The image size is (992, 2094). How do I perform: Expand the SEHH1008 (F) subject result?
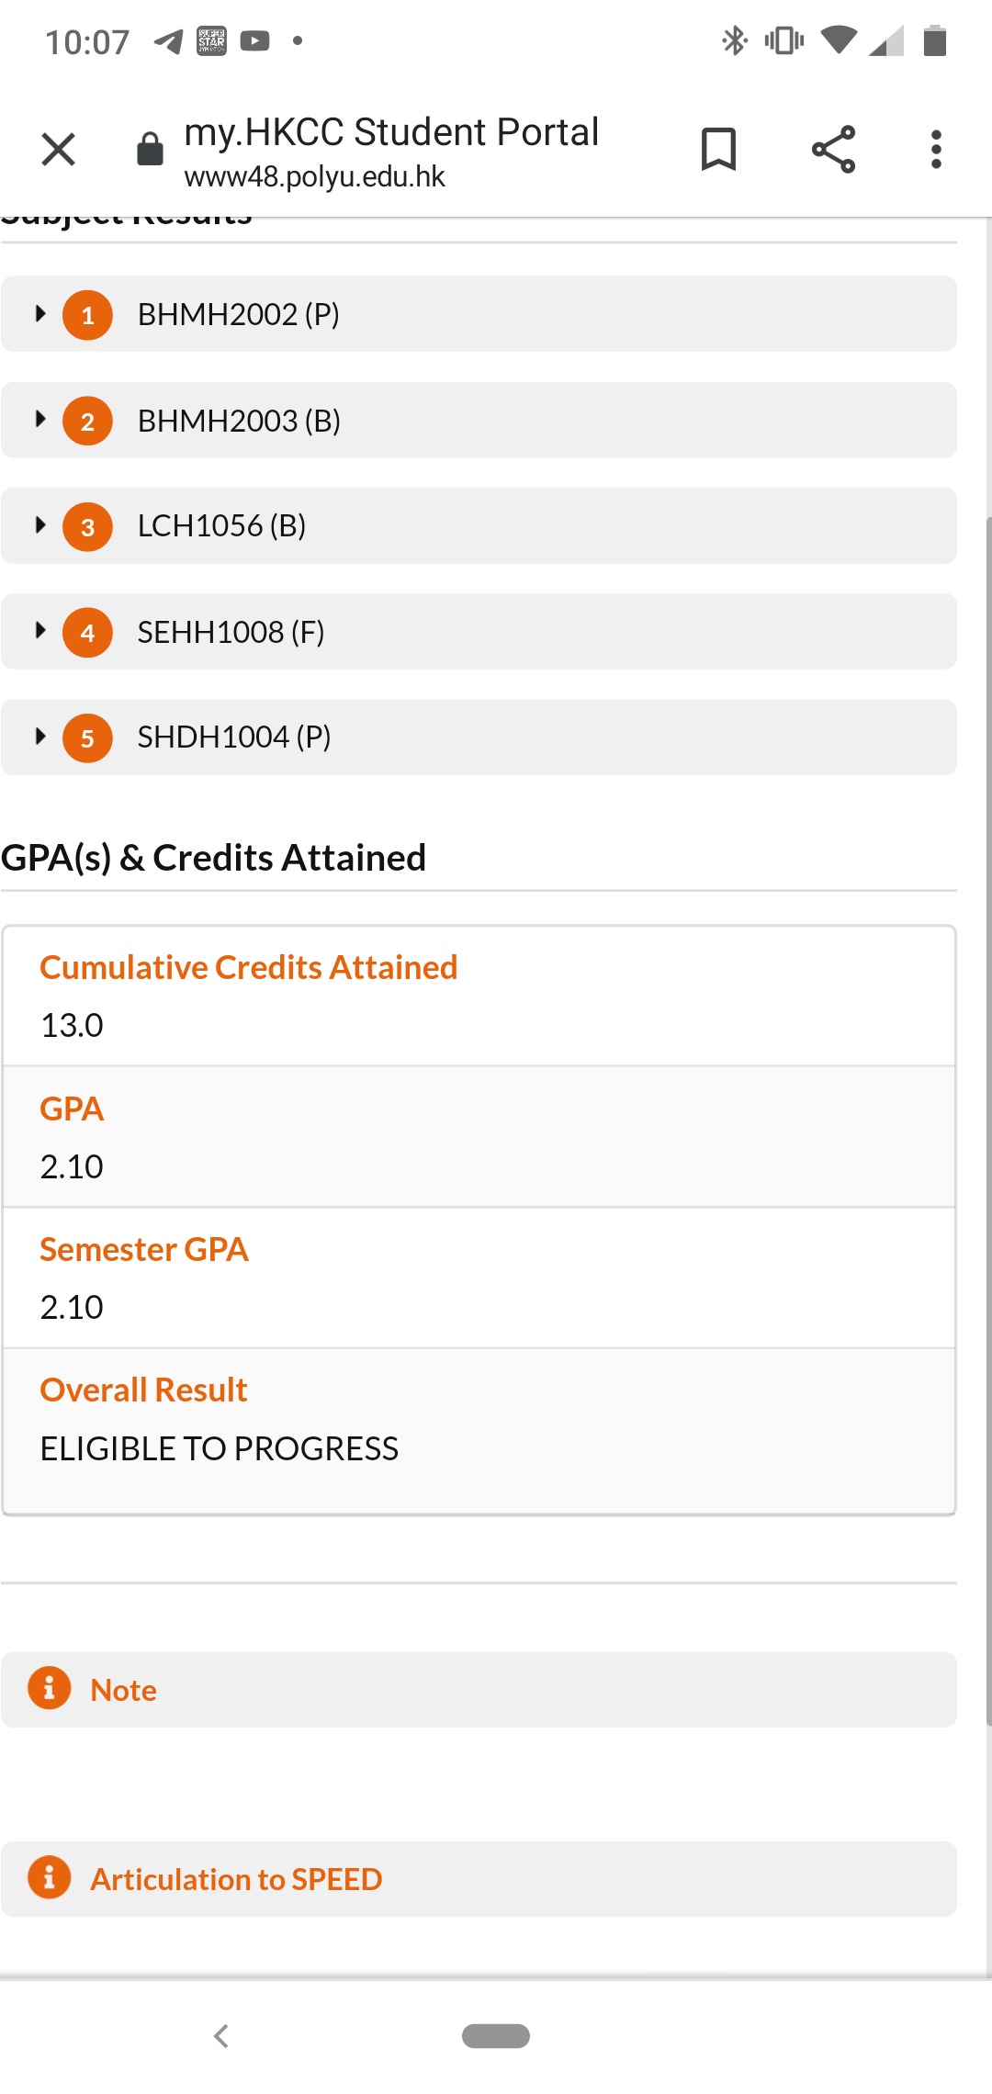(x=479, y=632)
